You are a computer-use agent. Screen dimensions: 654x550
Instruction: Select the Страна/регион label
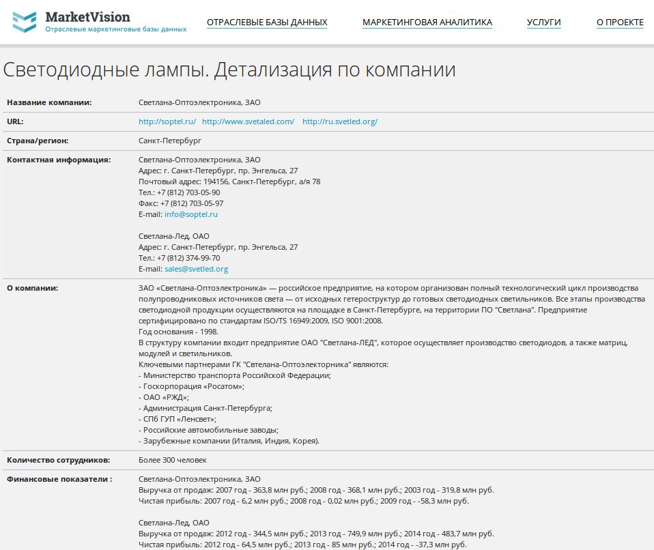(38, 141)
